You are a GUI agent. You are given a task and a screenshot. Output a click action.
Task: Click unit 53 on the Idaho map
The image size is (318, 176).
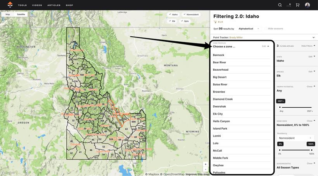pos(104,147)
